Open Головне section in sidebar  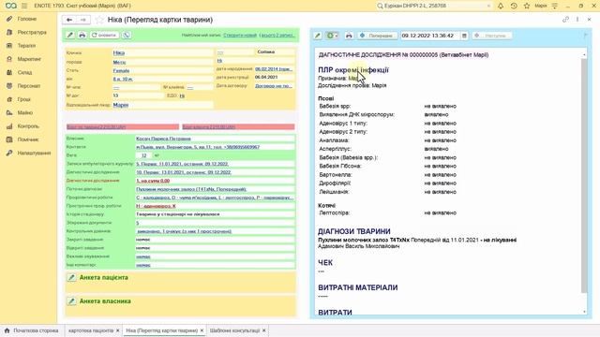[27, 19]
